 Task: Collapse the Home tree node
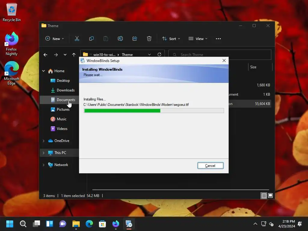[43, 71]
